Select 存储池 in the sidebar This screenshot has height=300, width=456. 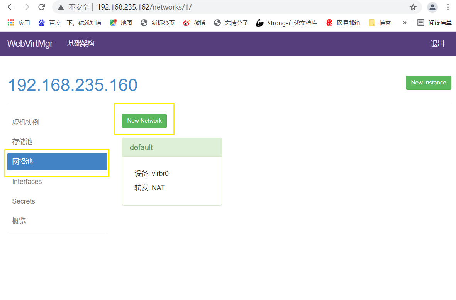click(x=57, y=142)
